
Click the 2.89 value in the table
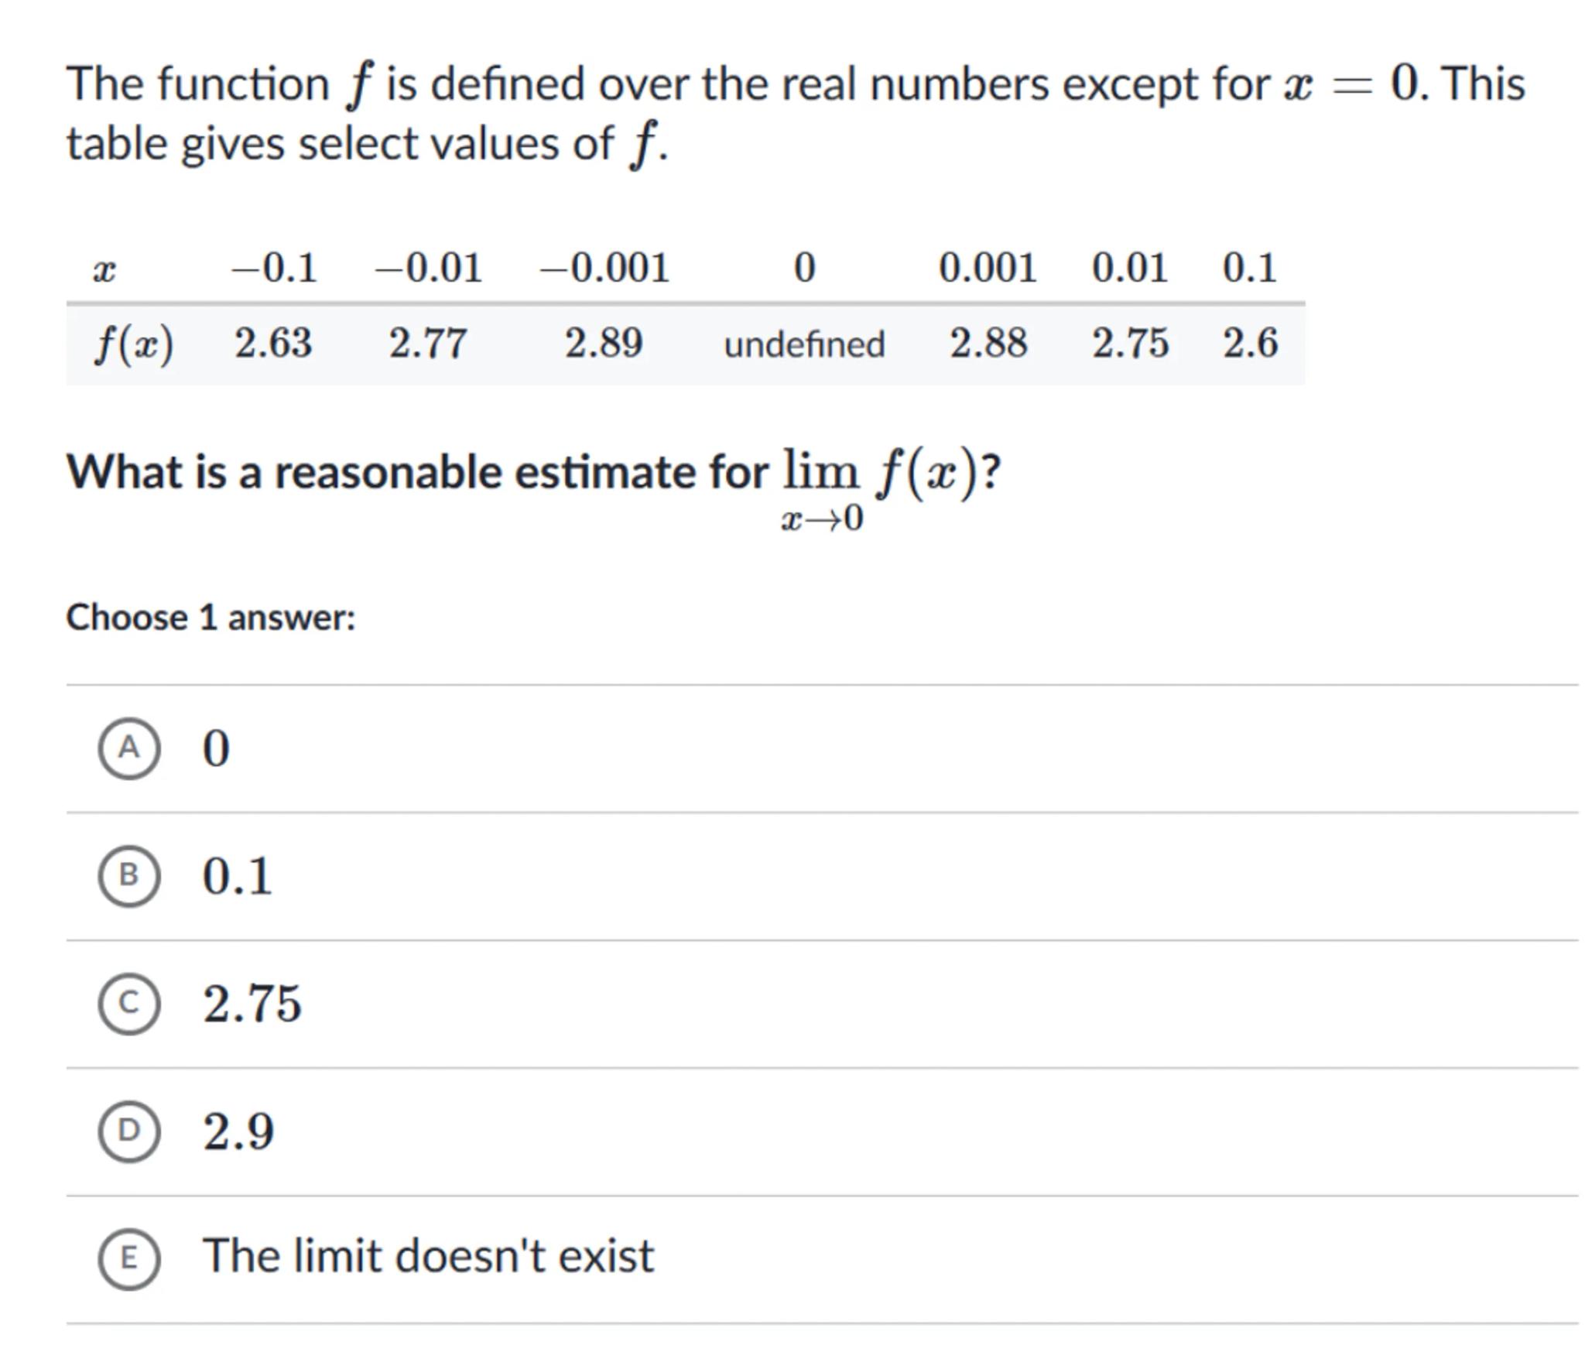[x=604, y=343]
